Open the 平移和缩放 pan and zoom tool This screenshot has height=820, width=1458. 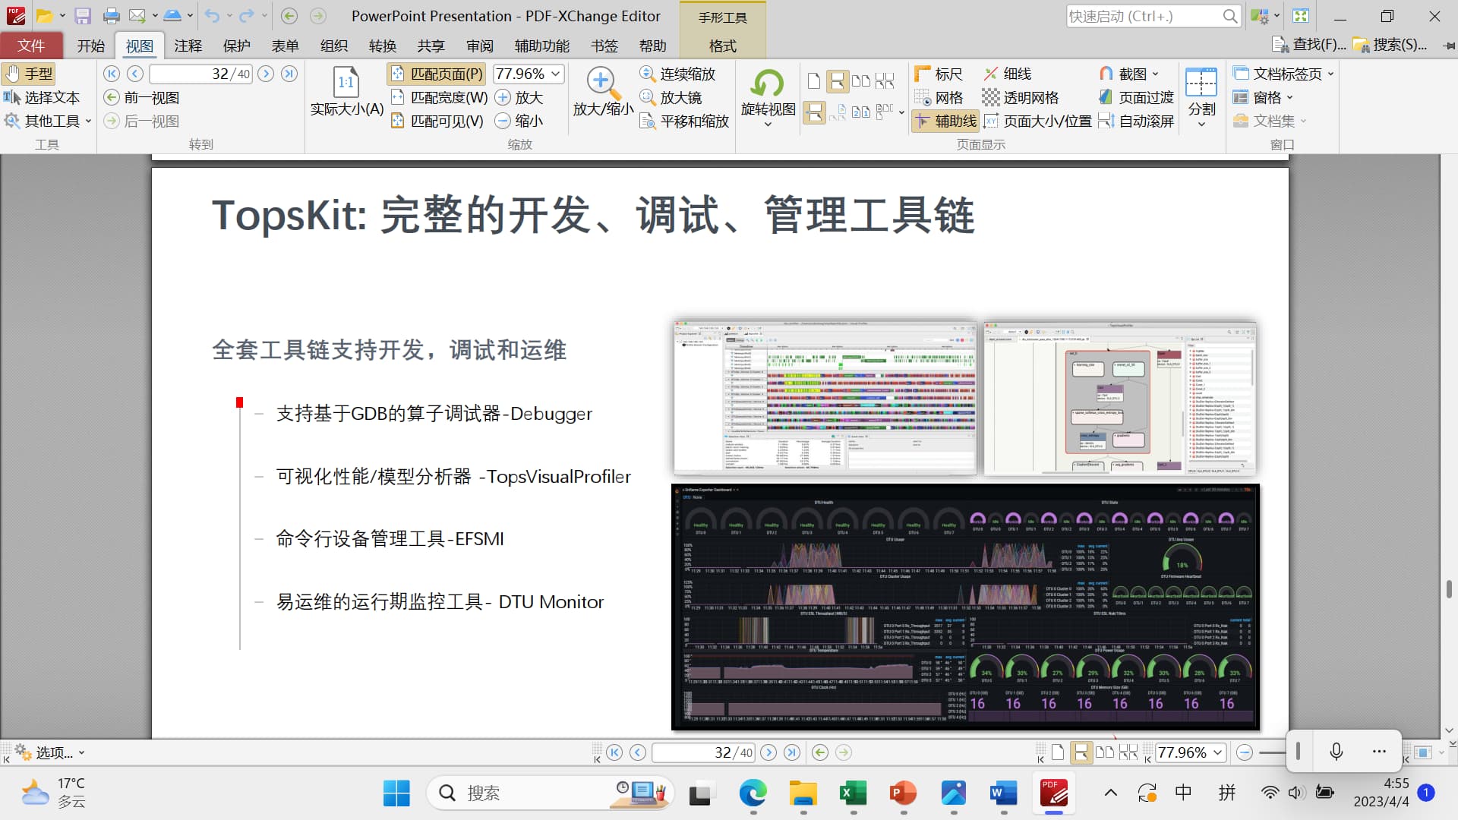pos(684,121)
